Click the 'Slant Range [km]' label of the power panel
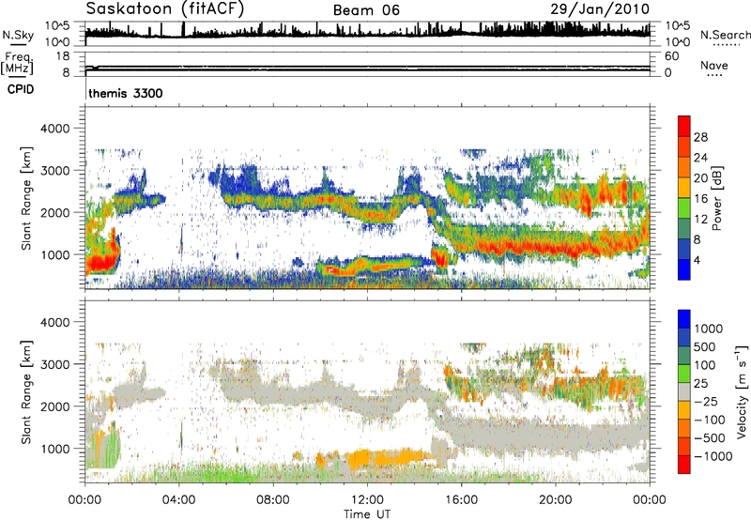This screenshot has width=751, height=520. point(26,198)
